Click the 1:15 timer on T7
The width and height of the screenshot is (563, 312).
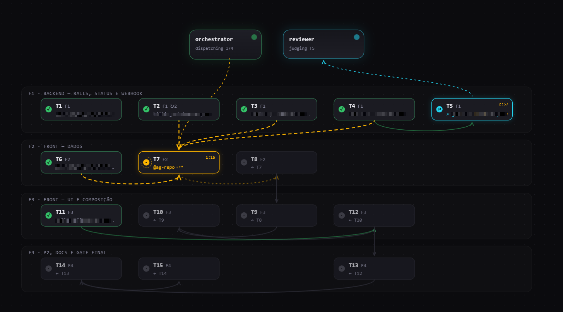tap(210, 158)
